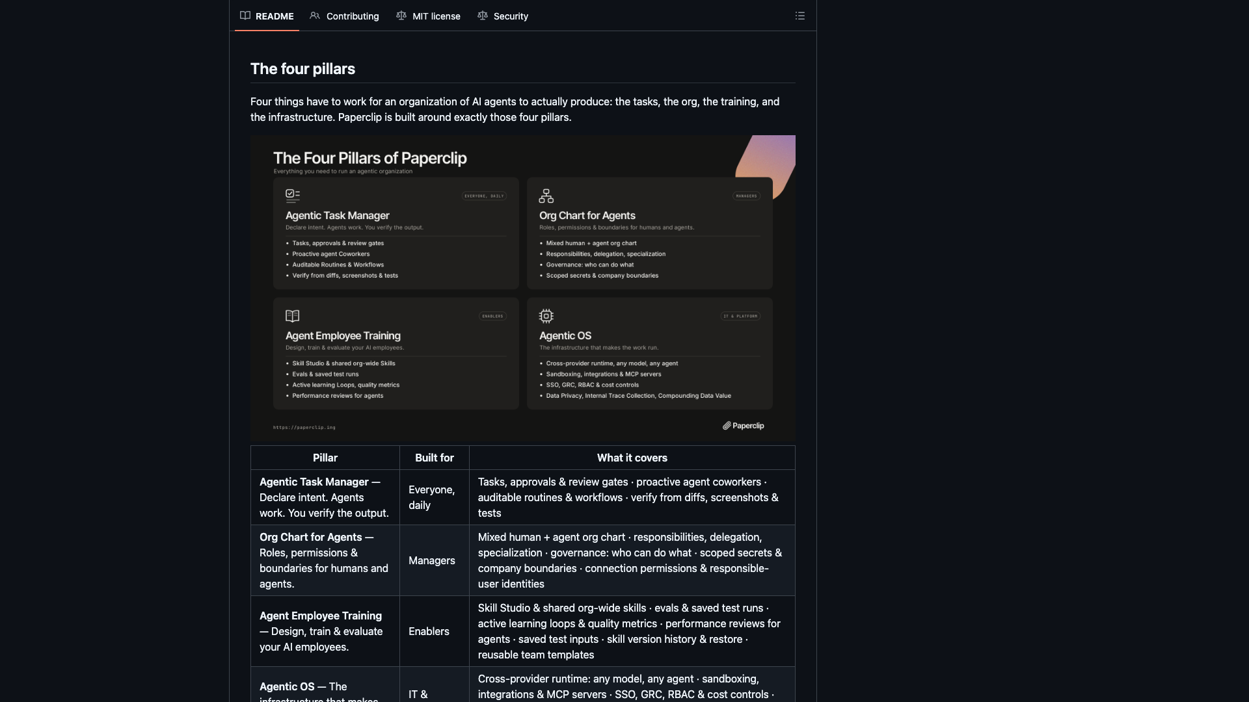Click the 'MANAGERS' badge in the image
Screen dimensions: 1249x702
point(746,196)
